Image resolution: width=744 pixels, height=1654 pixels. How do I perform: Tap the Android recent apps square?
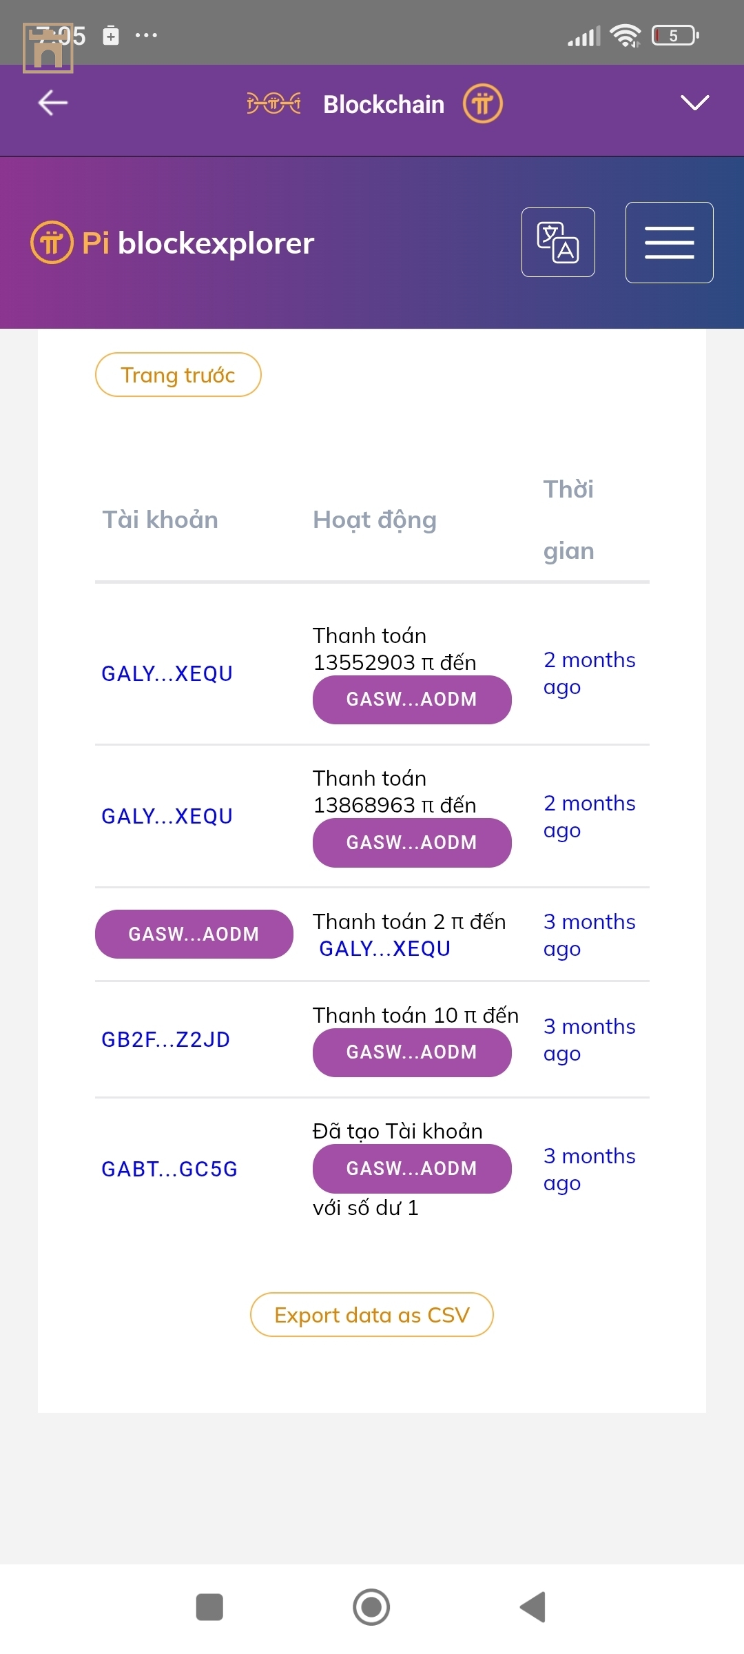209,1607
